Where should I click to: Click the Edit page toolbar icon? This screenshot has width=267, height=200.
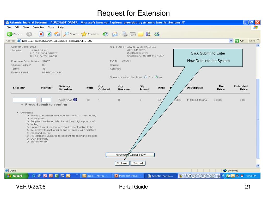pos(133,34)
